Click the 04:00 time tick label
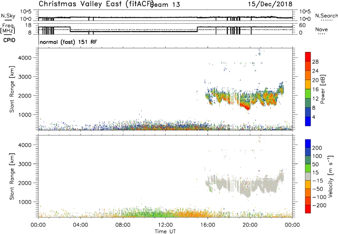The image size is (338, 234). pos(81,225)
